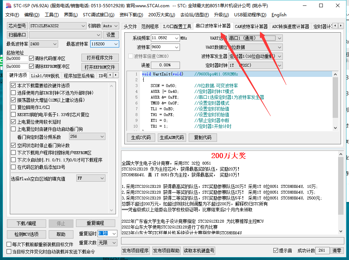
Task: Click the 下载/编程 button
Action: pyautogui.click(x=27, y=223)
